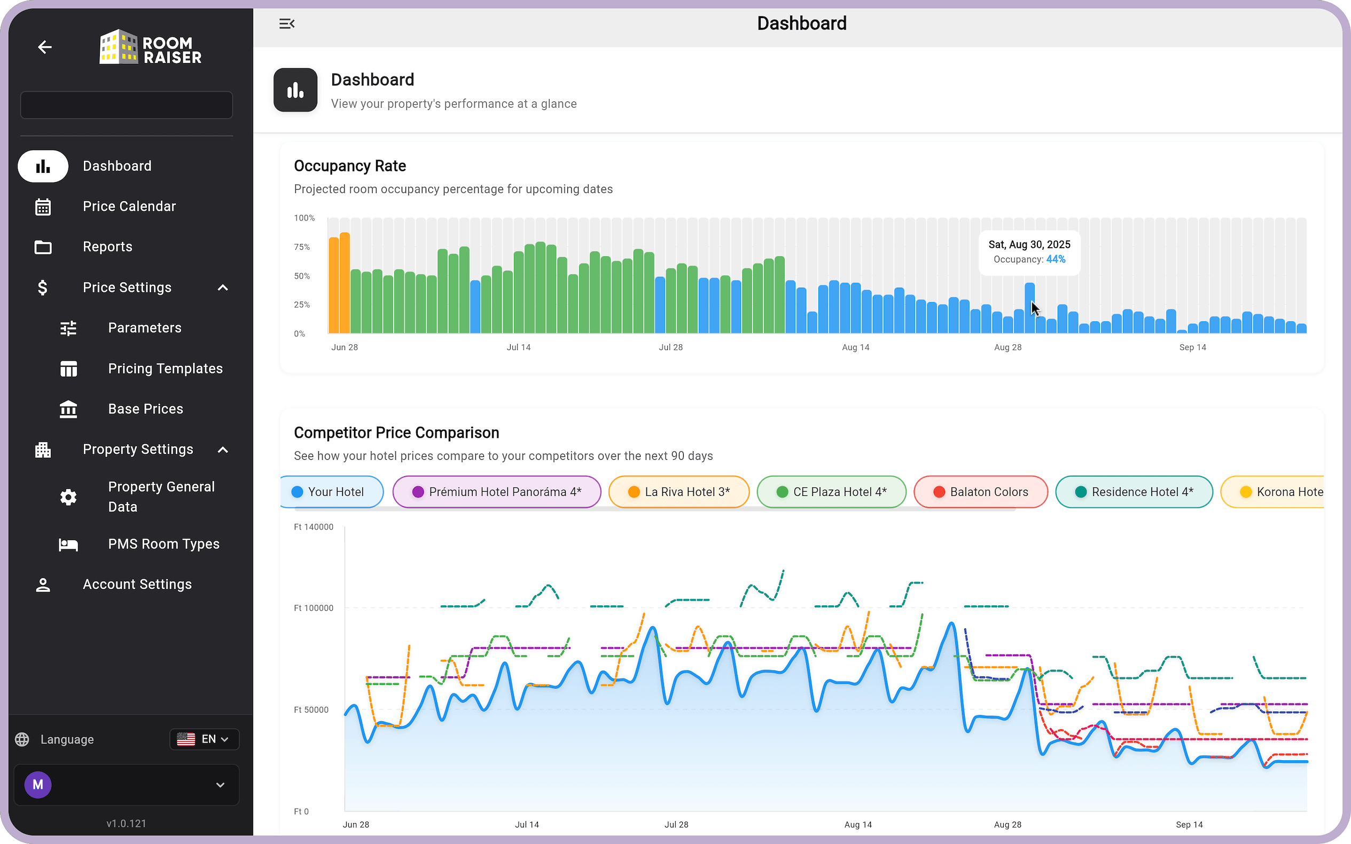This screenshot has width=1351, height=844.
Task: Collapse the Price Settings section chevron
Action: point(223,288)
